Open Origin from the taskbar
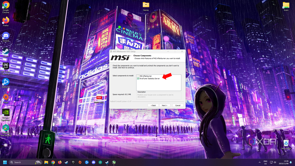295x166 pixels. click(80, 162)
